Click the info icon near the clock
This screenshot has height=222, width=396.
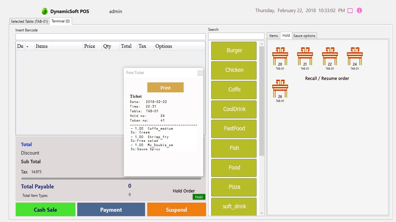(359, 10)
